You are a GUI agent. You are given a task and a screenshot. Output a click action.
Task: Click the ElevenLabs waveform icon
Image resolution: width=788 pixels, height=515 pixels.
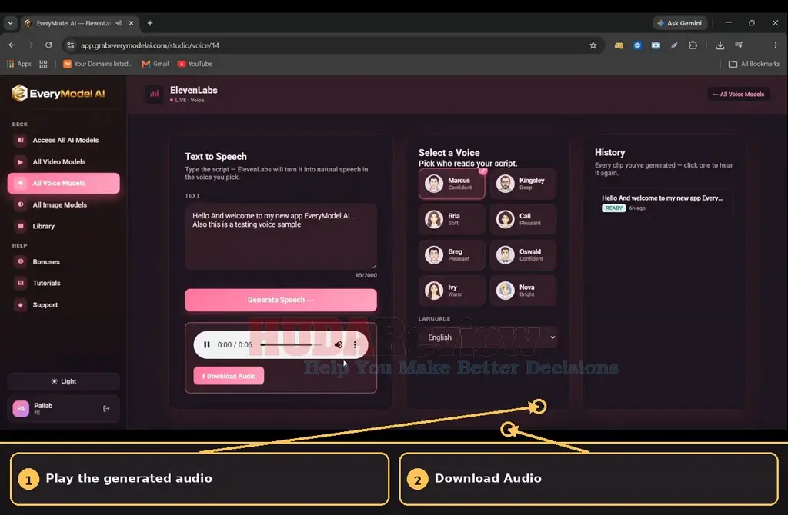[x=154, y=94]
